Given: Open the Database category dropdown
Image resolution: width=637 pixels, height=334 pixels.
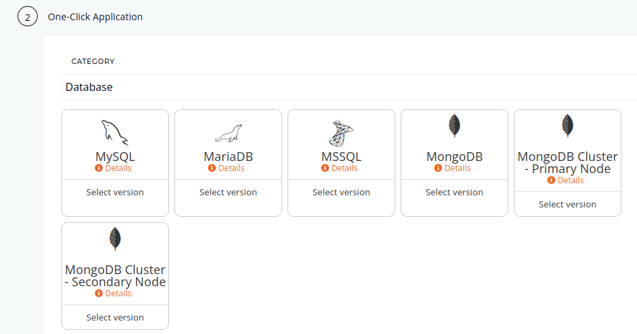Looking at the screenshot, I should click(349, 87).
